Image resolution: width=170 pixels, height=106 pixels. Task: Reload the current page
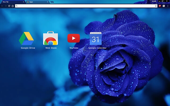9,6
